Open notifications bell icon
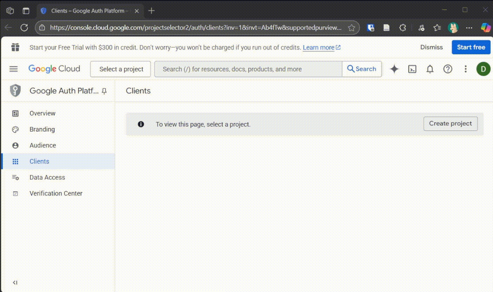The image size is (493, 292). pyautogui.click(x=430, y=69)
